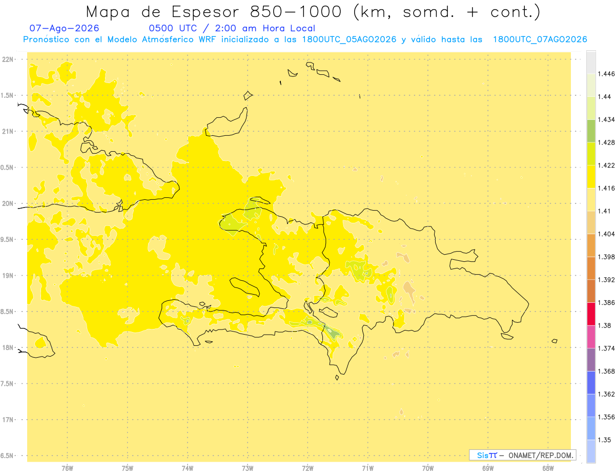The image size is (615, 475).
Task: Click the time label '0500 UTC / 2:00 am Hora Local'
Action: tap(232, 28)
